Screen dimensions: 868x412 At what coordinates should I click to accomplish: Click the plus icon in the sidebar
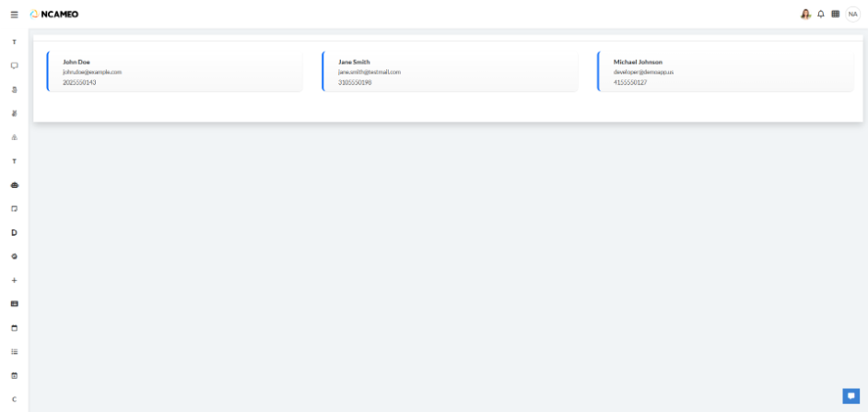pos(14,280)
